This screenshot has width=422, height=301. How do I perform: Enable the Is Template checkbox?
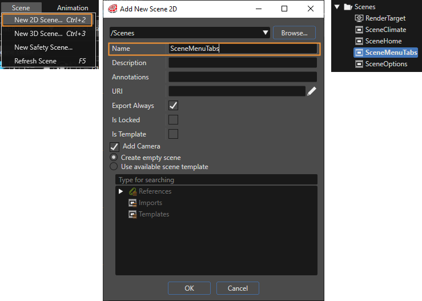pyautogui.click(x=174, y=134)
